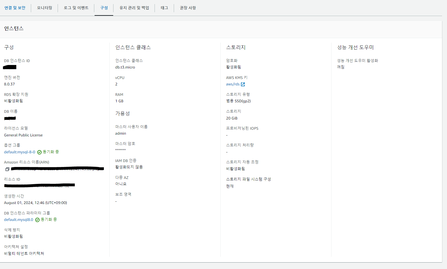Follow the aws/rds KMS key link
Image resolution: width=447 pixels, height=269 pixels.
point(233,84)
